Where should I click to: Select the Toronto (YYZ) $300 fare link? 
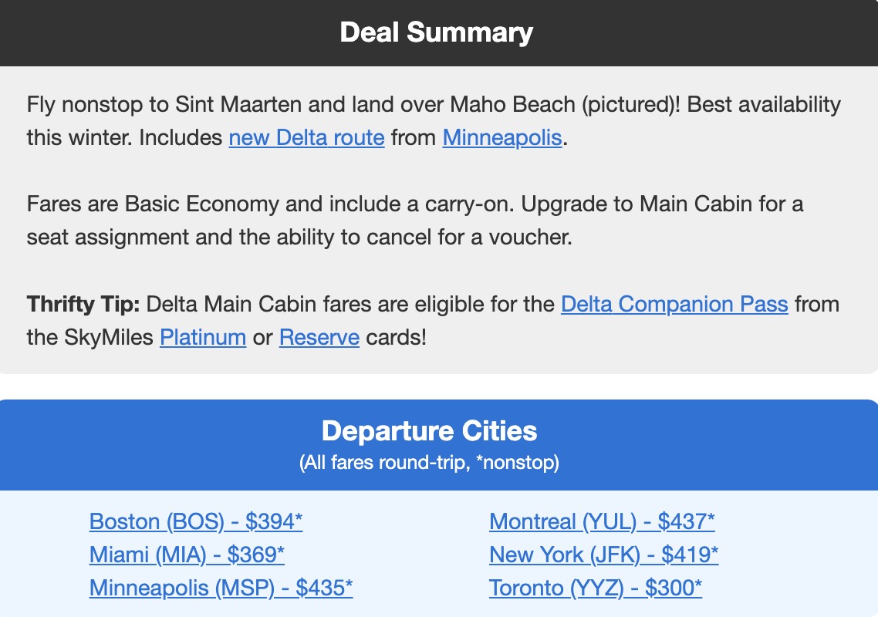594,587
